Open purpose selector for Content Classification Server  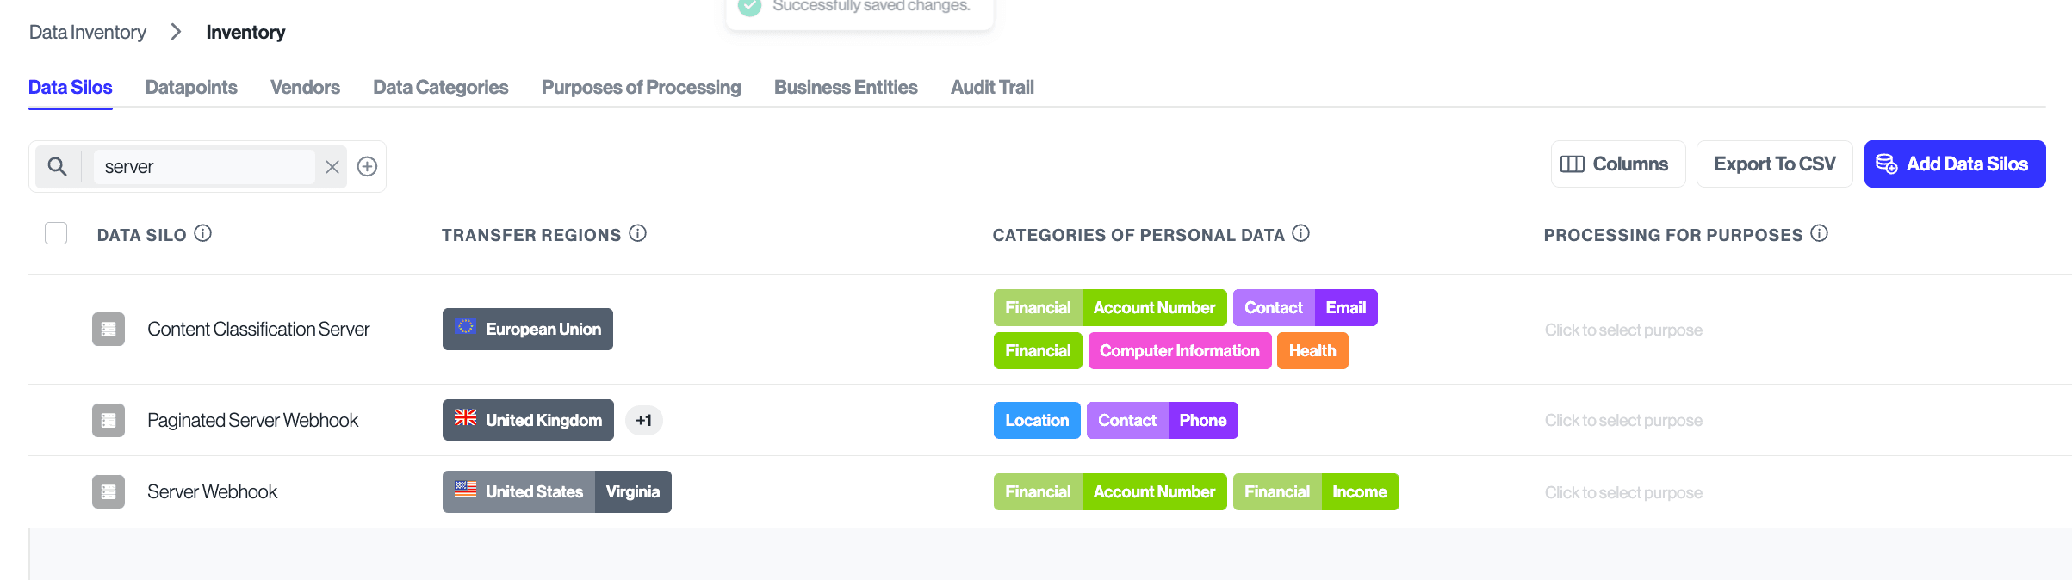1622,330
